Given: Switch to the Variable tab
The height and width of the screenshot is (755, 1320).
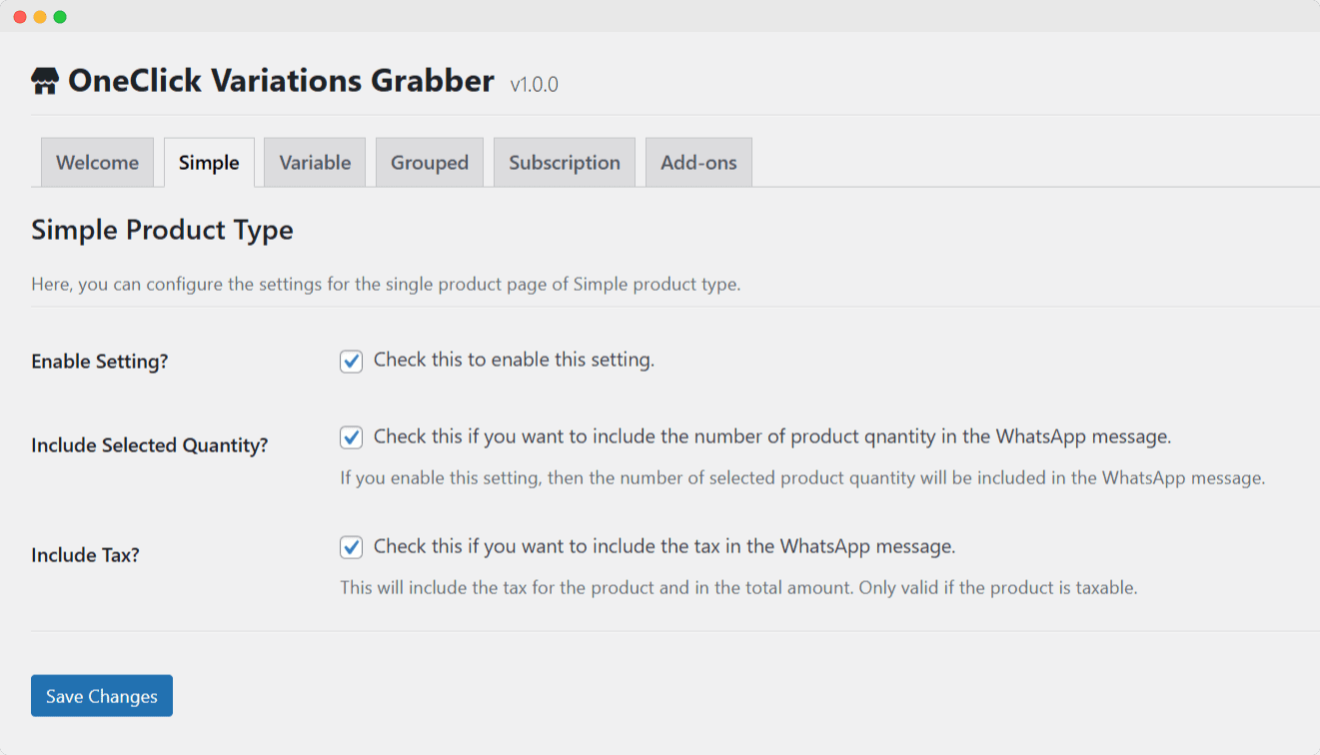Looking at the screenshot, I should click(x=314, y=162).
